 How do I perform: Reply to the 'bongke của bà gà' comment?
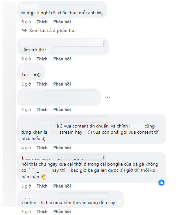(62, 186)
